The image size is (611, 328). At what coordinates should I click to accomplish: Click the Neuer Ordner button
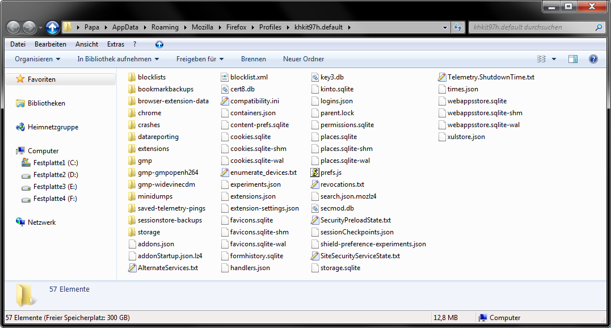304,59
